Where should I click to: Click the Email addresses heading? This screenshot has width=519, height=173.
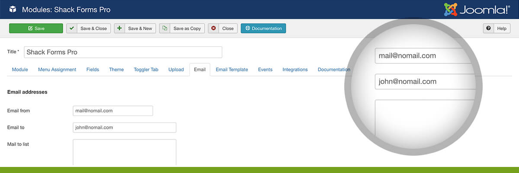pos(27,92)
